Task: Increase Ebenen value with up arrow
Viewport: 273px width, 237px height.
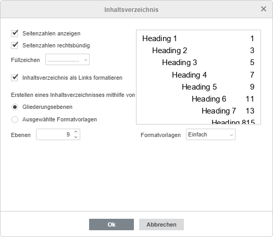Action: coord(76,132)
